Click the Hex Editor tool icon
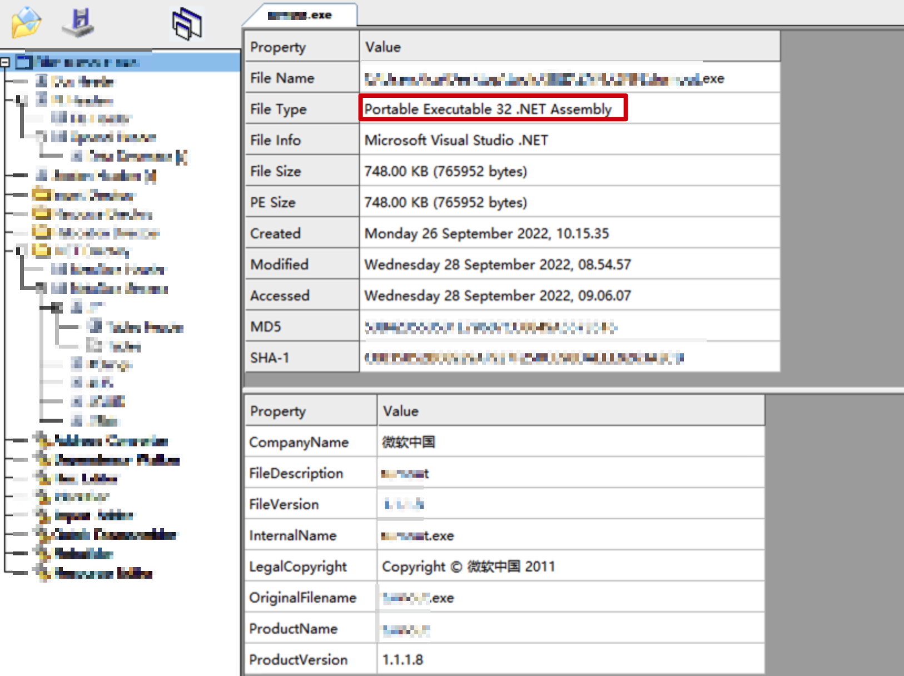904x676 pixels. (x=42, y=478)
